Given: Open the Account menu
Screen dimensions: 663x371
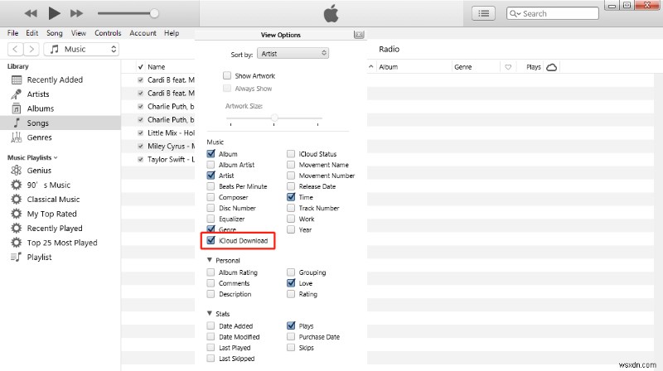Looking at the screenshot, I should [143, 33].
